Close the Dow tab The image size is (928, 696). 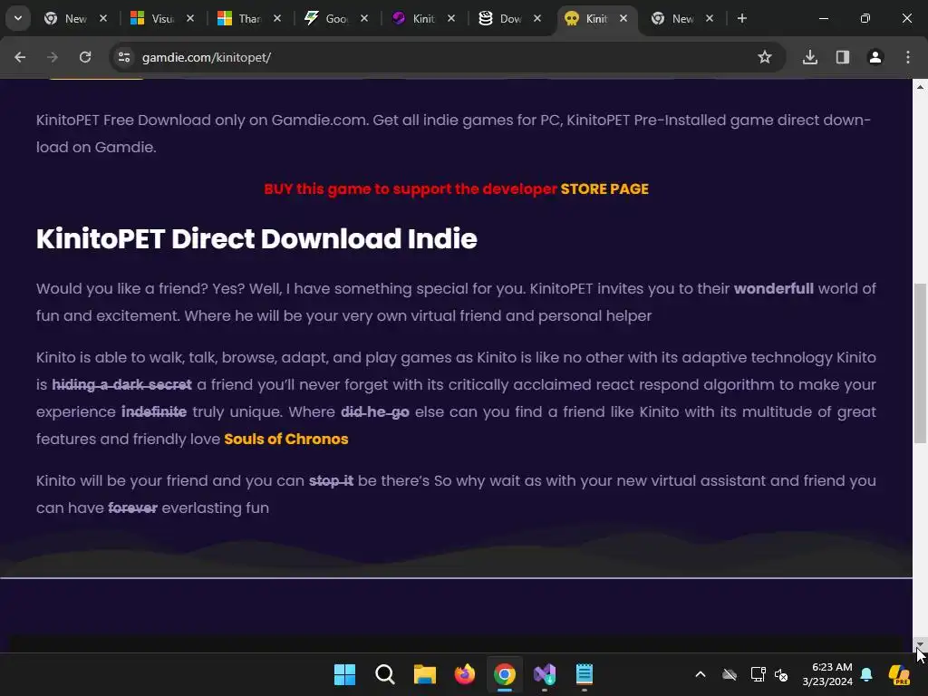click(536, 18)
